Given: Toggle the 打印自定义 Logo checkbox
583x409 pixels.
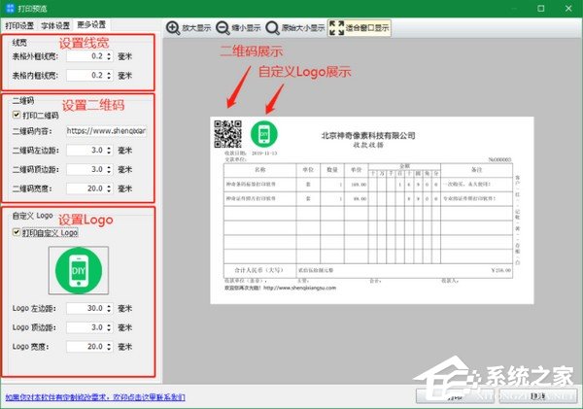Looking at the screenshot, I should coord(16,231).
